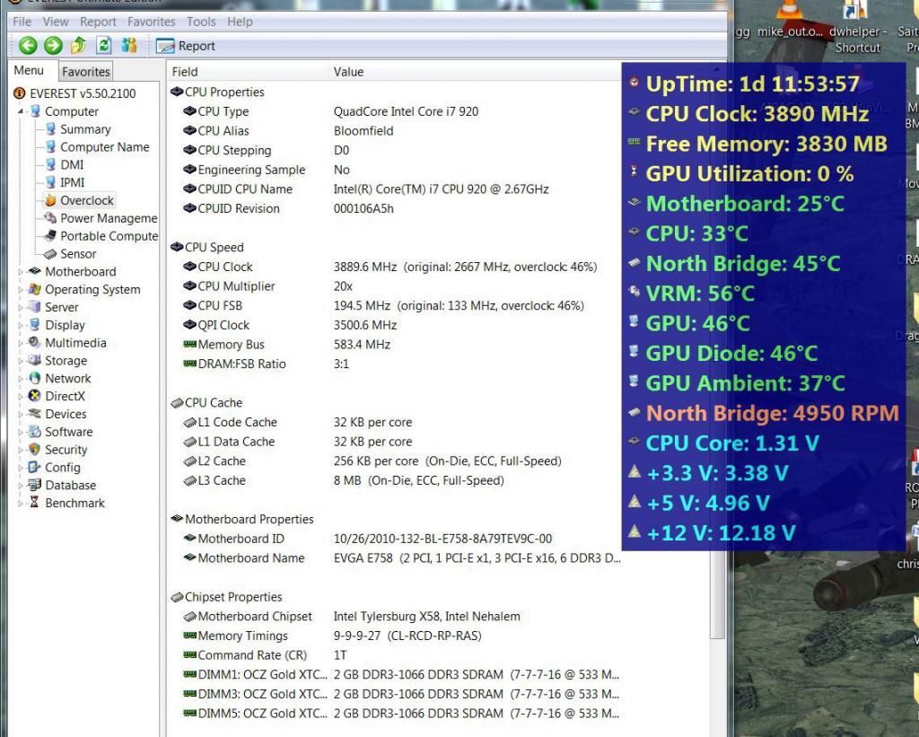Select the CPU Clock row in CPU Speed
The width and height of the screenshot is (919, 737).
click(x=225, y=267)
